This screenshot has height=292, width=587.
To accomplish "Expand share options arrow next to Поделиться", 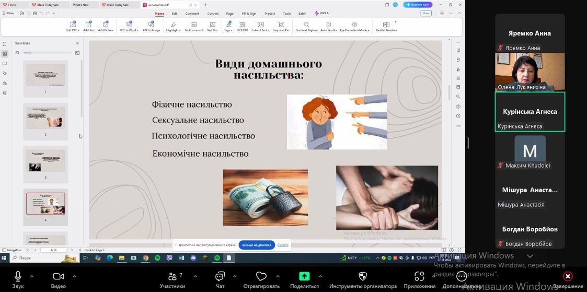I will tap(320, 276).
